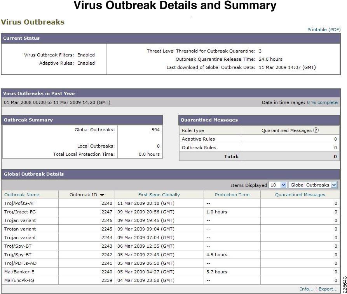347x294 pixels.
Task: Click the Total: quarantined messages label
Action: point(231,157)
